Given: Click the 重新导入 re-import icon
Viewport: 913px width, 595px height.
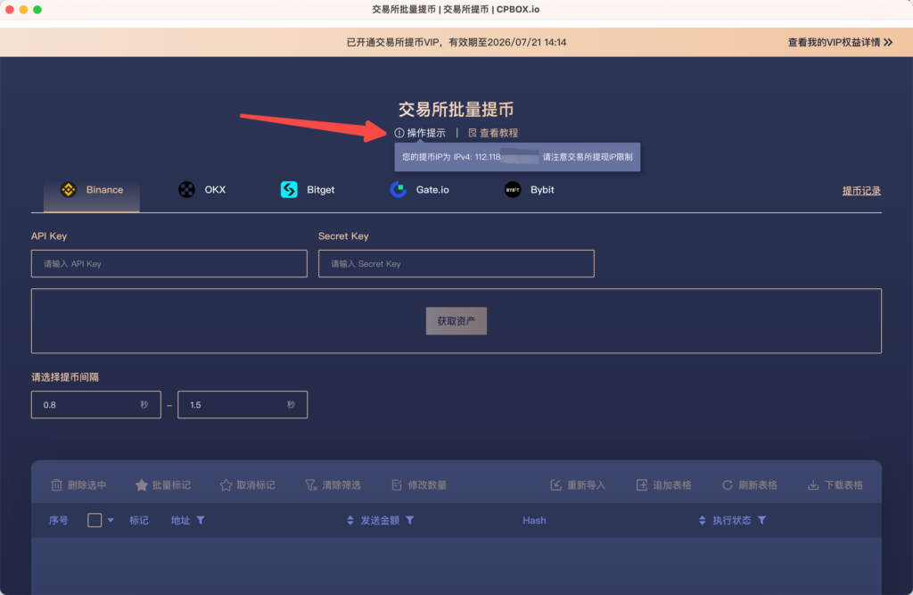Looking at the screenshot, I should coord(556,485).
